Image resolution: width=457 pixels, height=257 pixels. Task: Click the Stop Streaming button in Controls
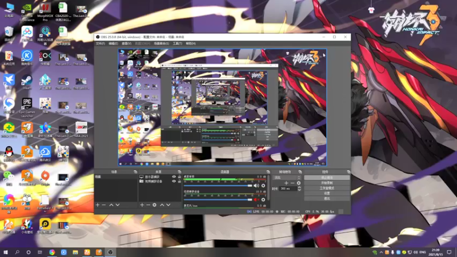point(327,178)
